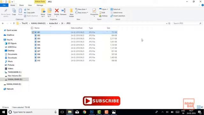Open the File menu
The image size is (204, 115).
click(4, 5)
